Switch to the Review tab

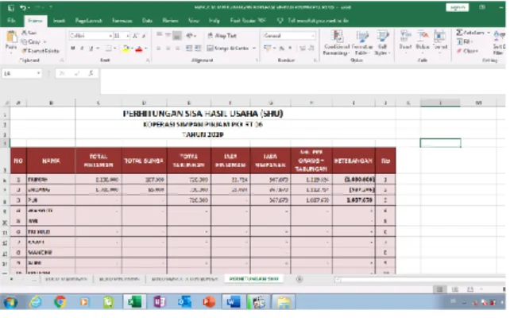[170, 21]
